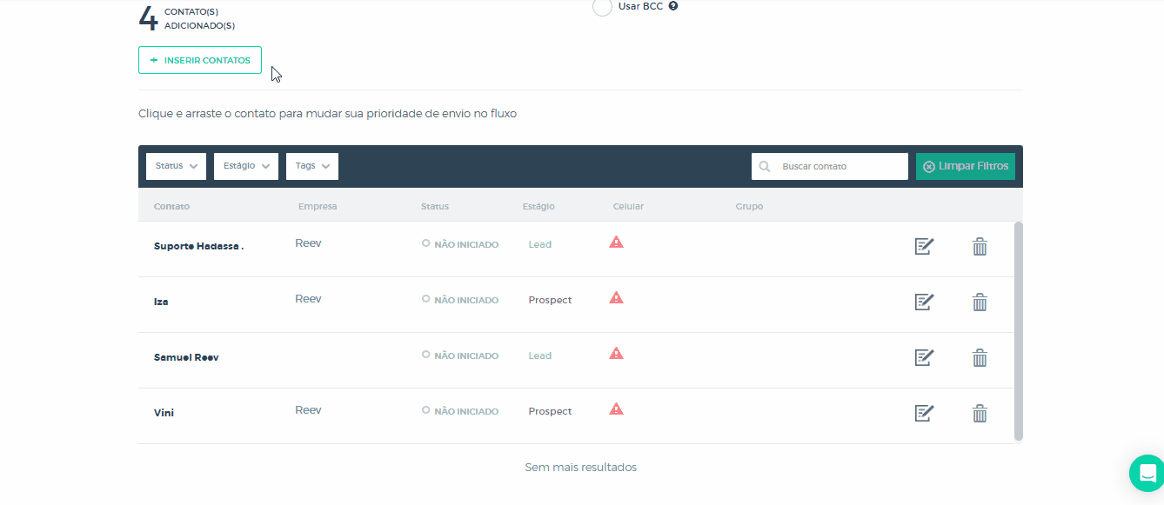Click edit icon for Suporte Hadassa contact
Screen dimensions: 1164x505
(924, 247)
